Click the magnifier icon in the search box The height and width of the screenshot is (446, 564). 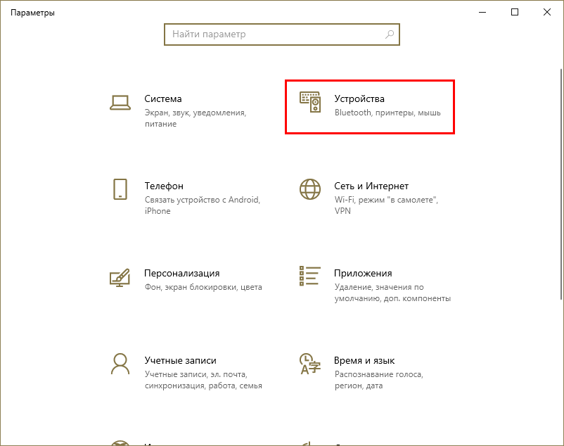point(390,34)
